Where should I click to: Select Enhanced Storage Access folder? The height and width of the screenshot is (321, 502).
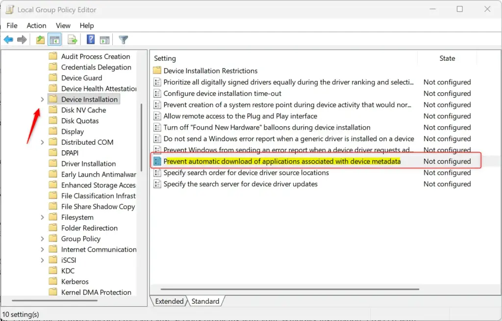tap(98, 185)
